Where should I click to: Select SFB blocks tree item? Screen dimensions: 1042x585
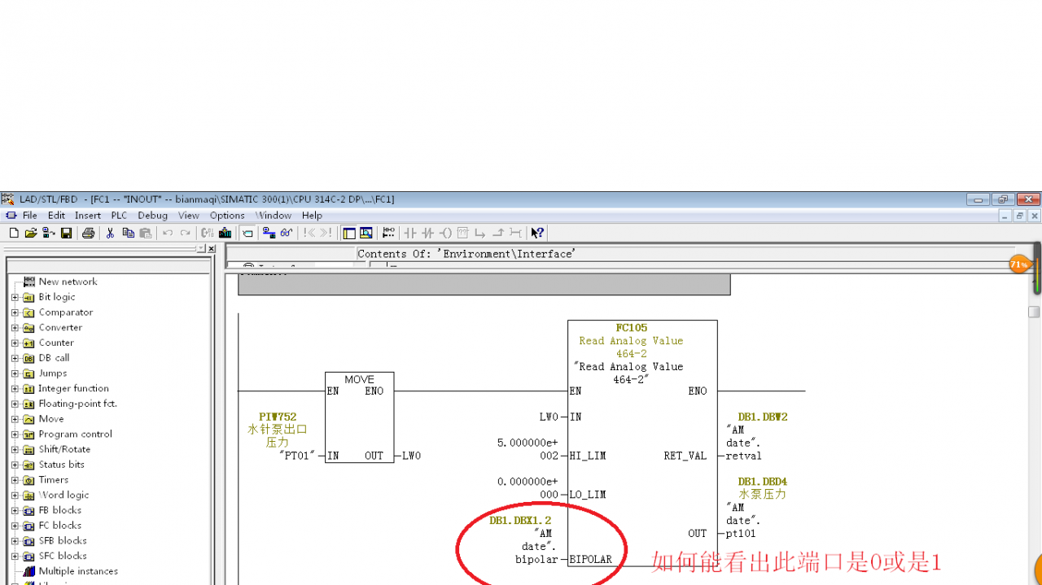pyautogui.click(x=63, y=540)
